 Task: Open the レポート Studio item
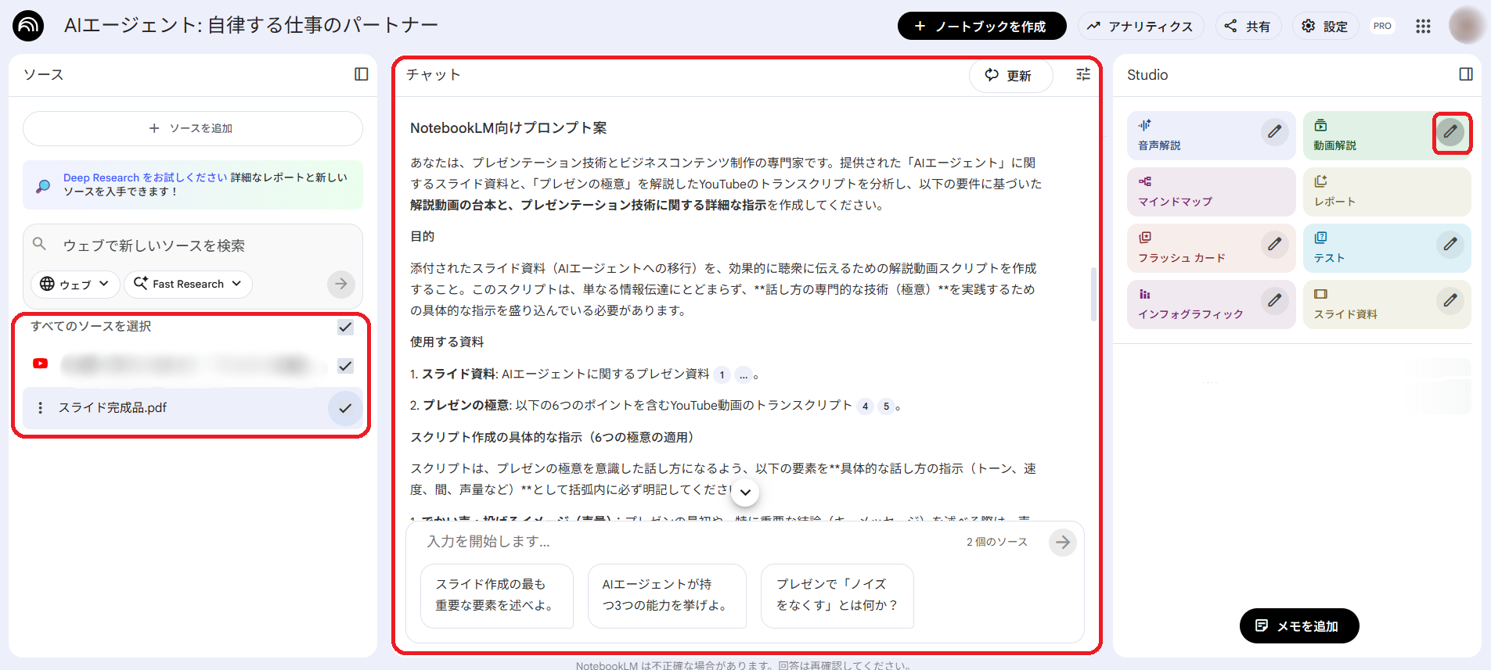1386,192
